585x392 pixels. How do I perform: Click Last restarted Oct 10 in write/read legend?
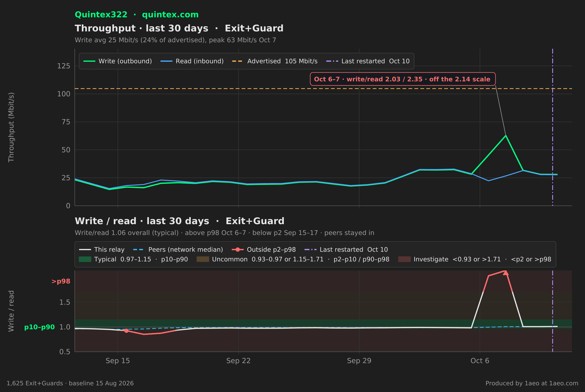tap(346, 250)
